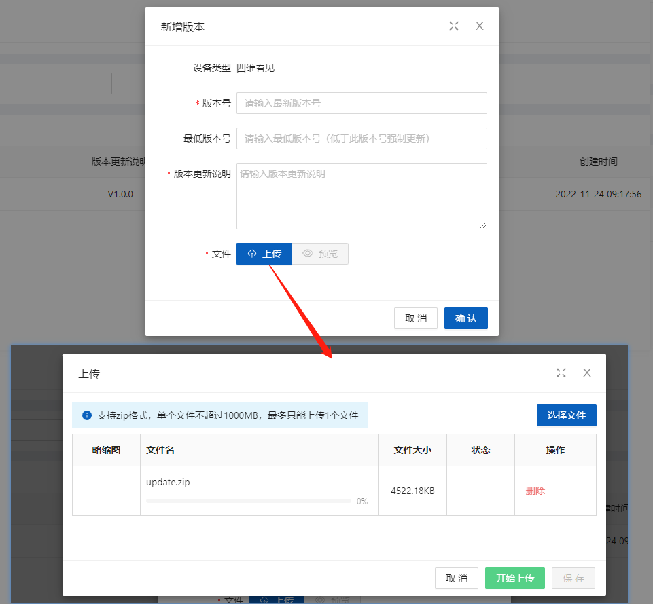Close the 新增版本 dialog
Image resolution: width=653 pixels, height=604 pixels.
(x=480, y=26)
